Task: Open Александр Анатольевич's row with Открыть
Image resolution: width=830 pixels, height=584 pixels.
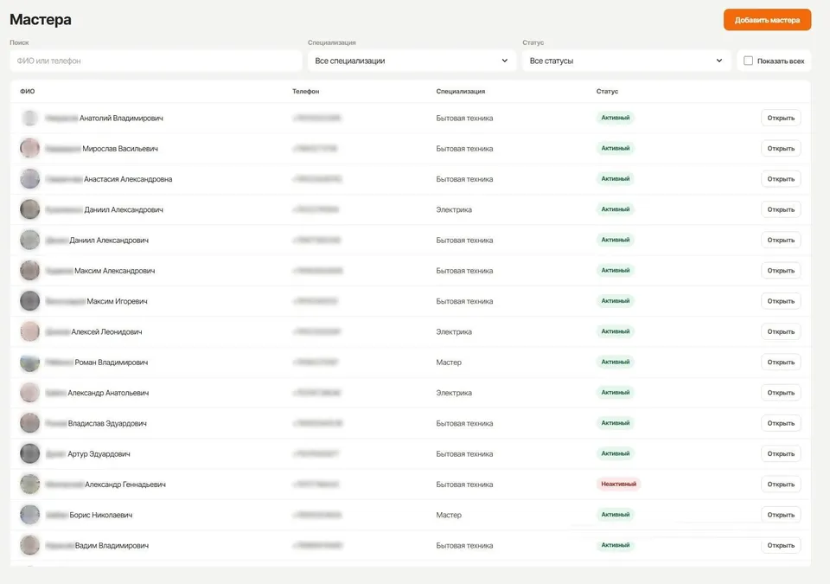Action: 781,393
